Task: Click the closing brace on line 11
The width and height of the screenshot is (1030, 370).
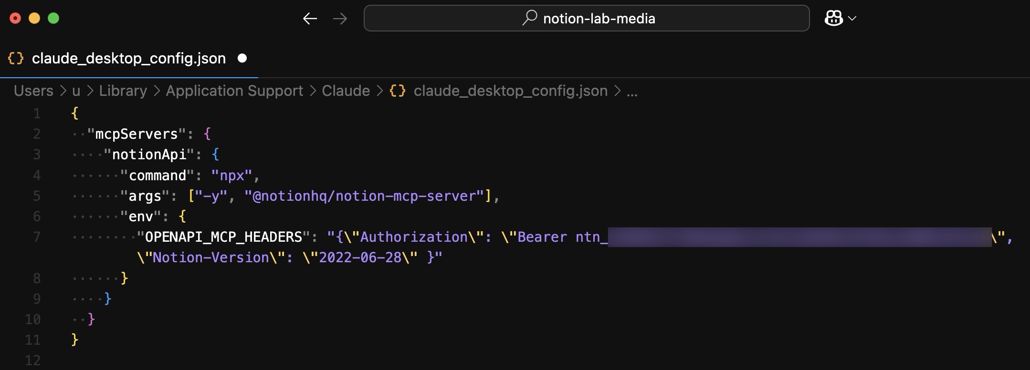Action: (74, 339)
